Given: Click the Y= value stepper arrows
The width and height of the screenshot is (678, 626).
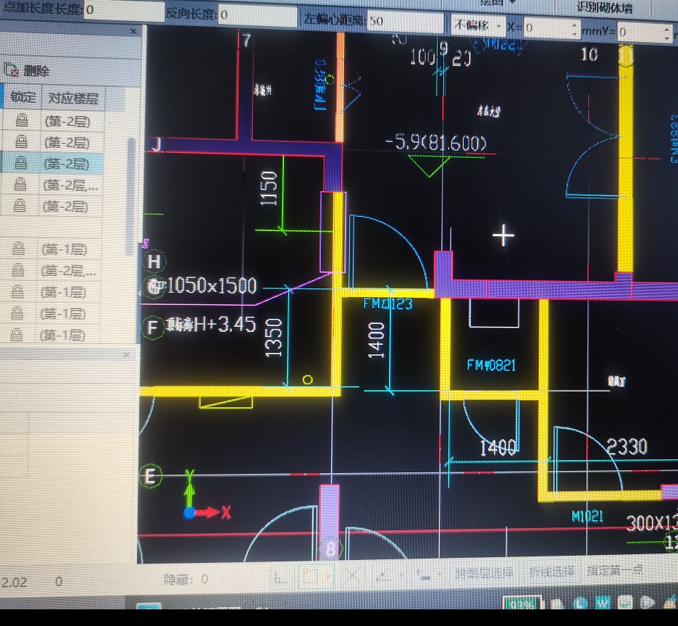Looking at the screenshot, I should [666, 33].
